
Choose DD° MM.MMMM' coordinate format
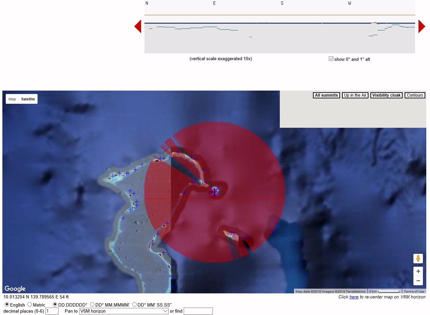[x=92, y=305]
